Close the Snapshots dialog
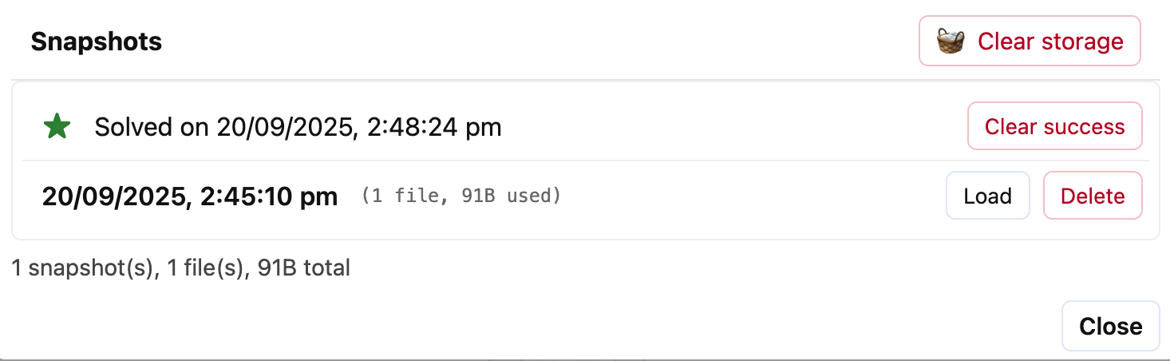Viewport: 1170px width, 361px height. (1110, 326)
